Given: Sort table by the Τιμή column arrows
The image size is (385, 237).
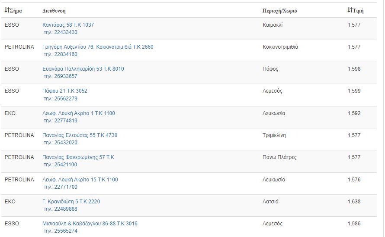Looking at the screenshot, I should coord(350,10).
